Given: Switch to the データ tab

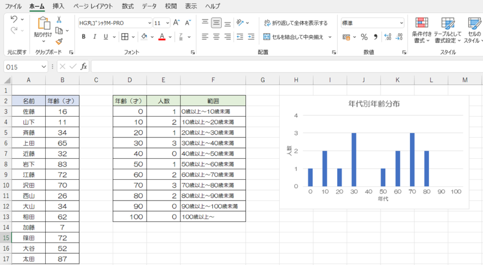Looking at the screenshot, I should [x=149, y=6].
